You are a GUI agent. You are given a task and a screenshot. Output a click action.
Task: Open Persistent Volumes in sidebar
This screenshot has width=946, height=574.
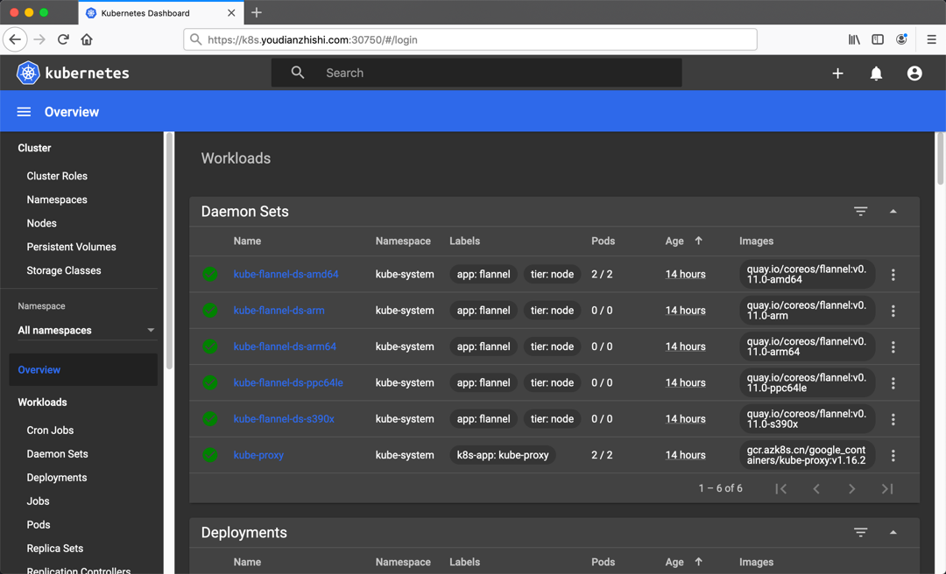click(x=71, y=247)
